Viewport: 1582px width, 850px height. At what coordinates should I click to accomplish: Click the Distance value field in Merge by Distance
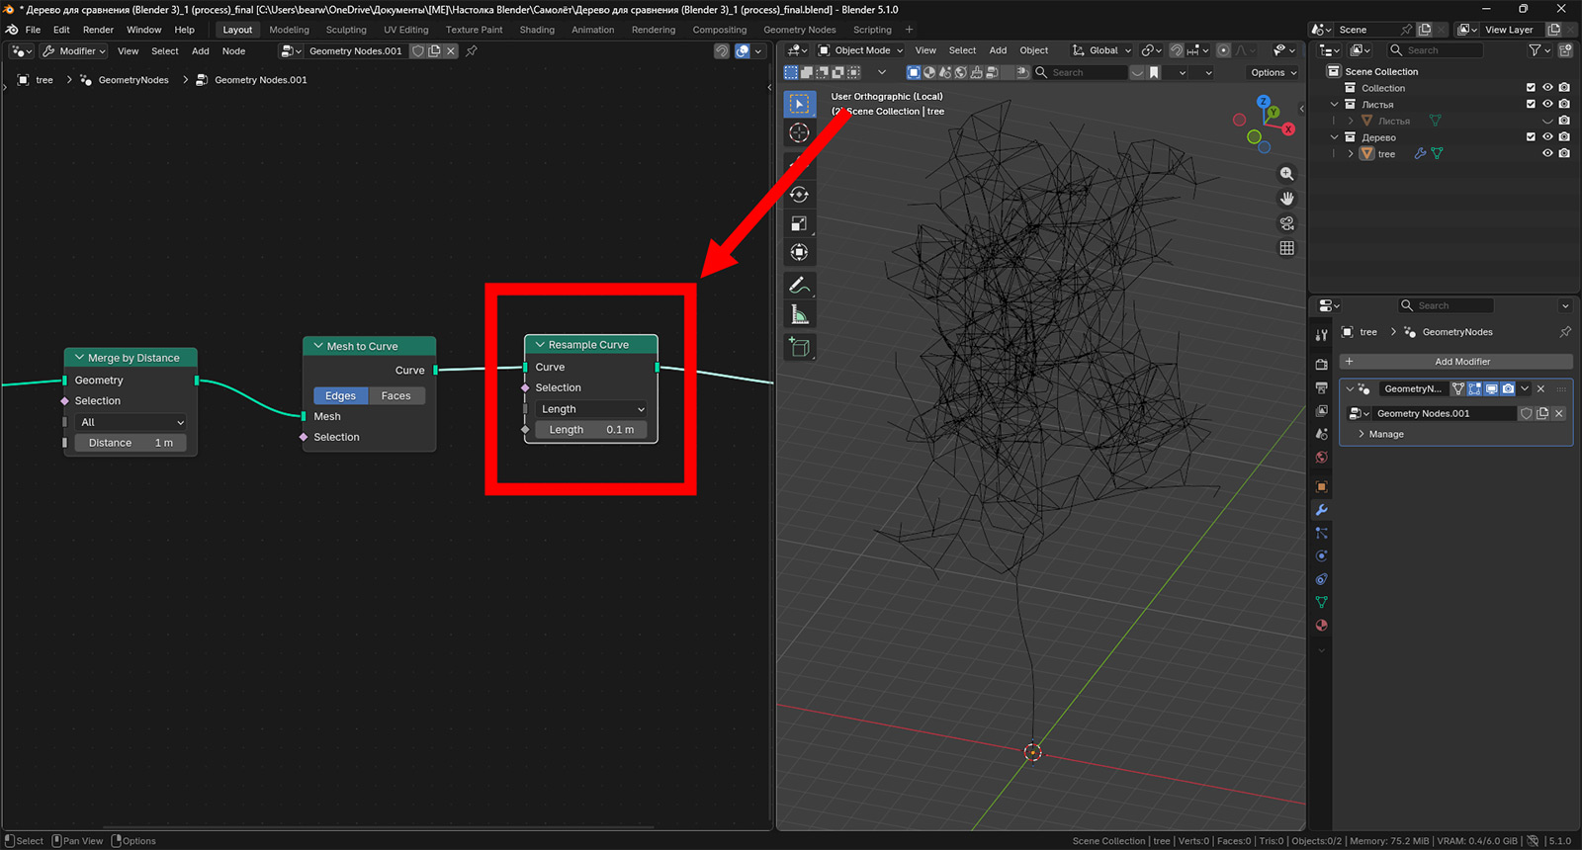(x=131, y=443)
